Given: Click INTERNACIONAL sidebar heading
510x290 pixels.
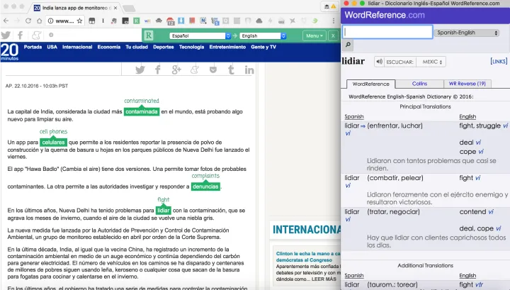Looking at the screenshot, I should [x=307, y=230].
